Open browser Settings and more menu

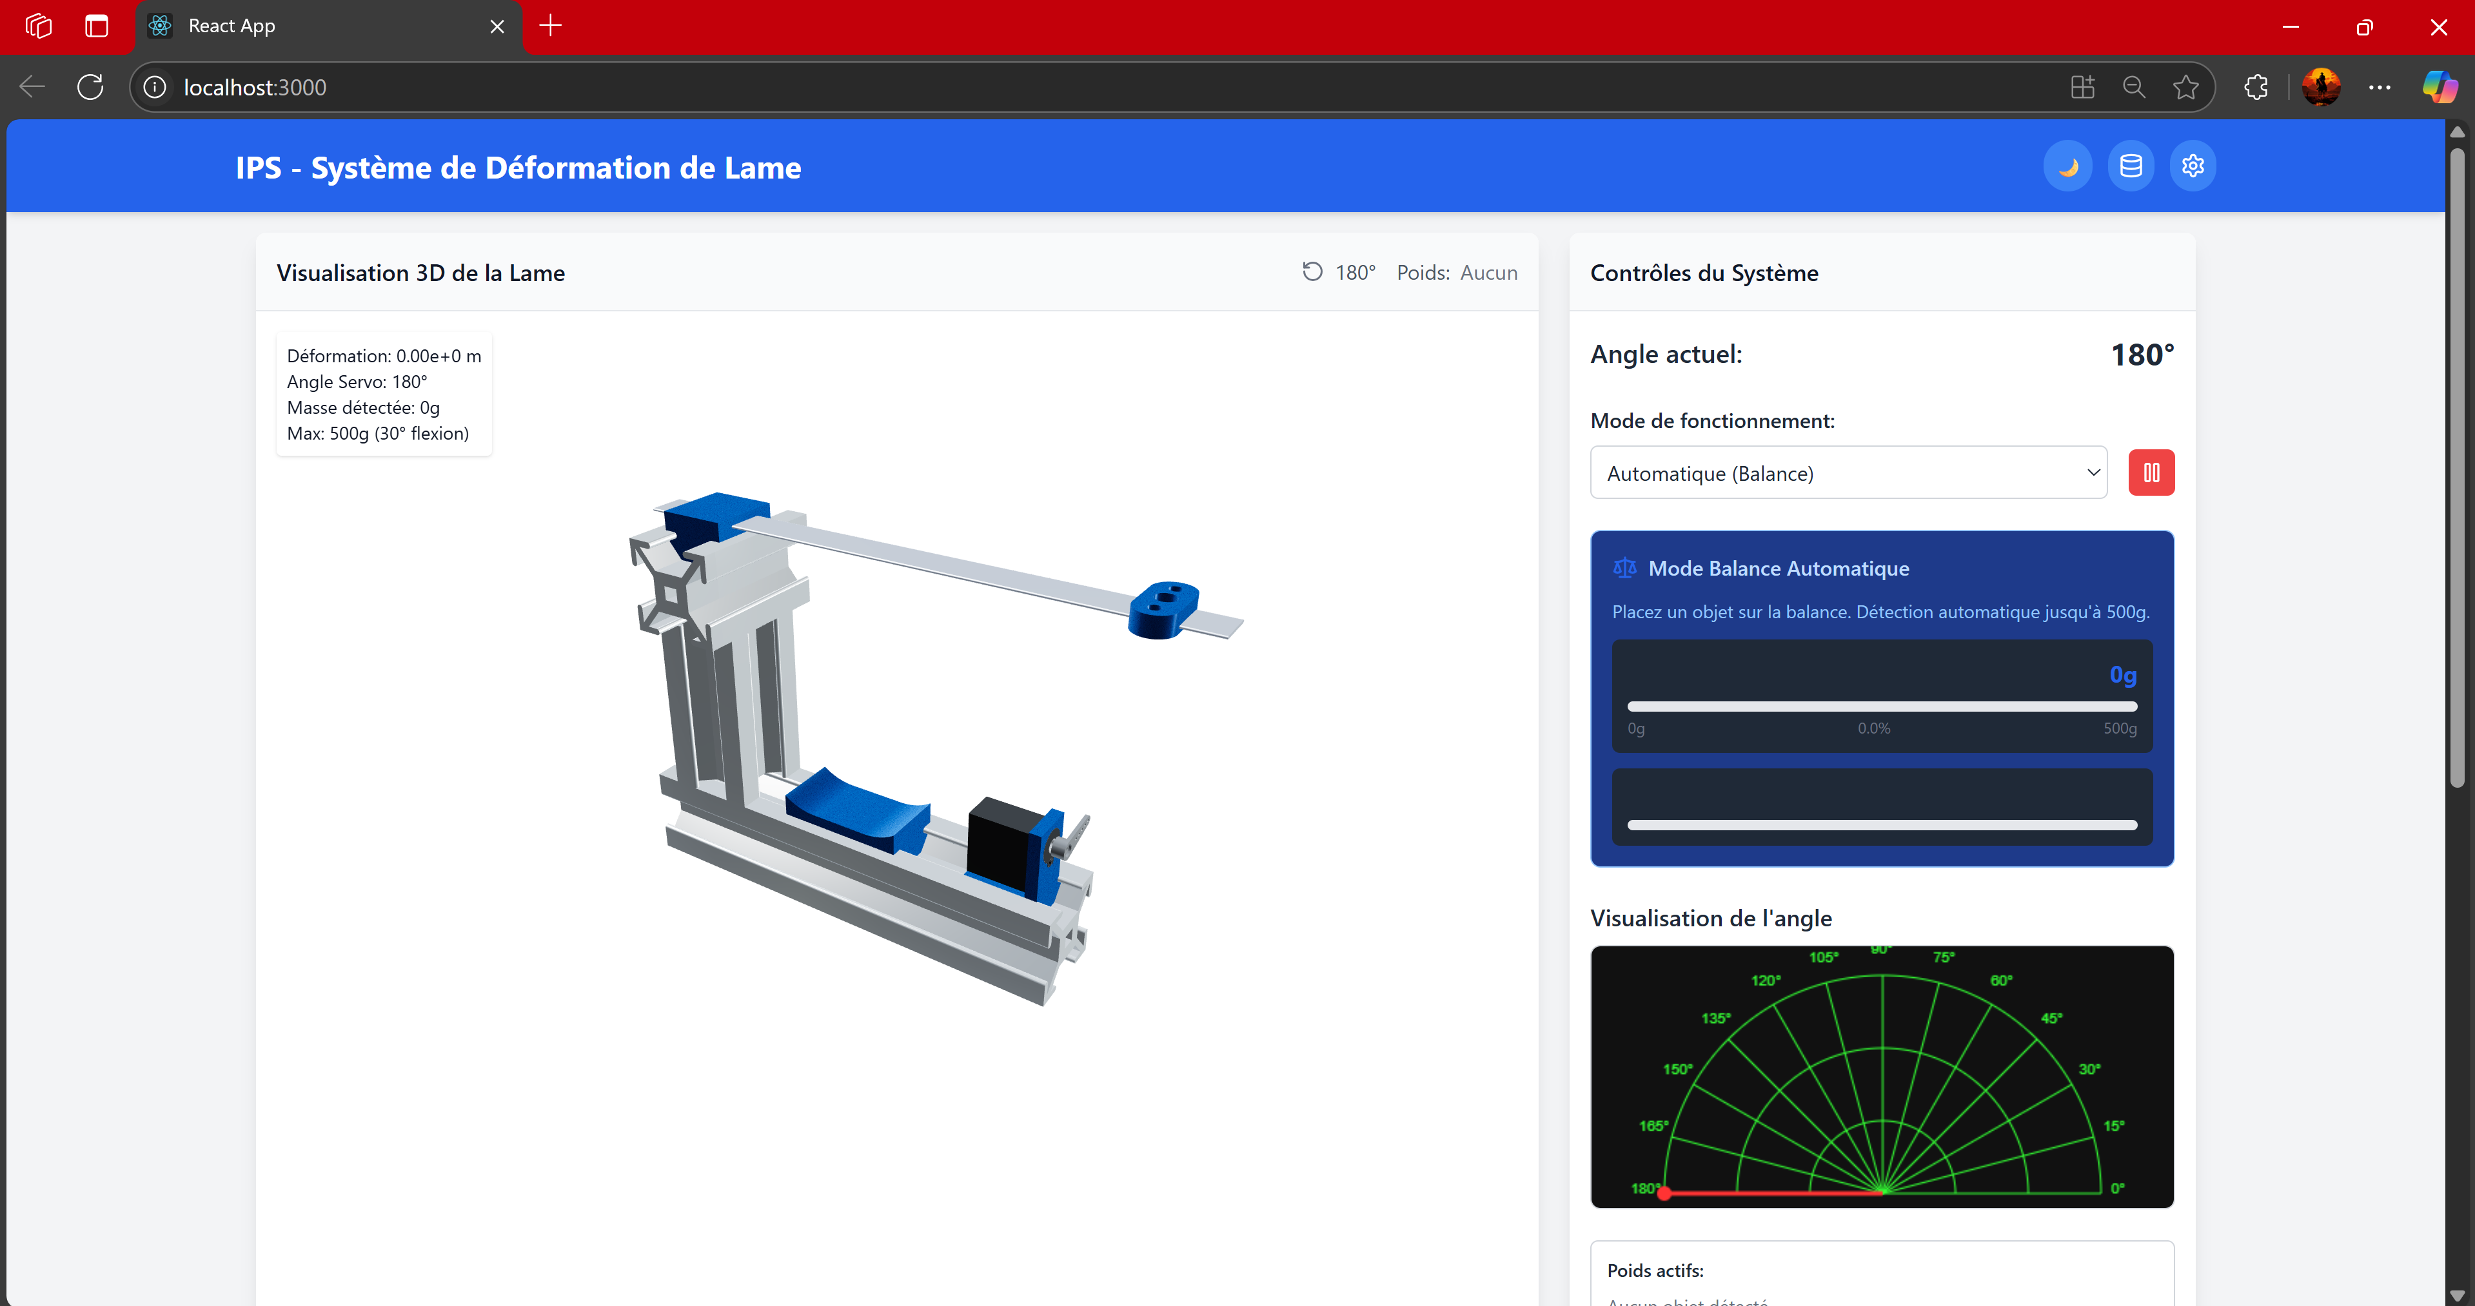pyautogui.click(x=2379, y=88)
